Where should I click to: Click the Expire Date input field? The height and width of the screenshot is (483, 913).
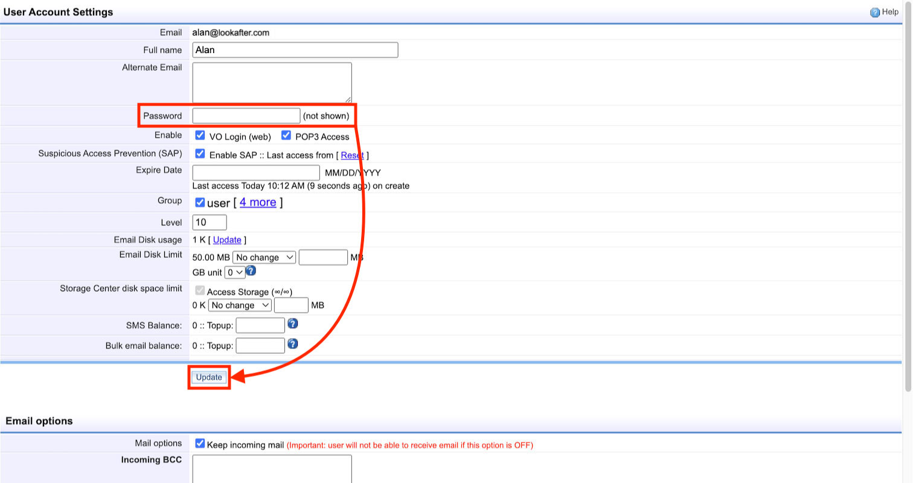pos(255,173)
